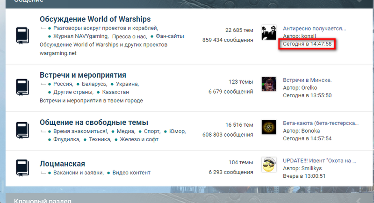Open Железо и софт subforum
The image size is (374, 203).
pyautogui.click(x=139, y=139)
